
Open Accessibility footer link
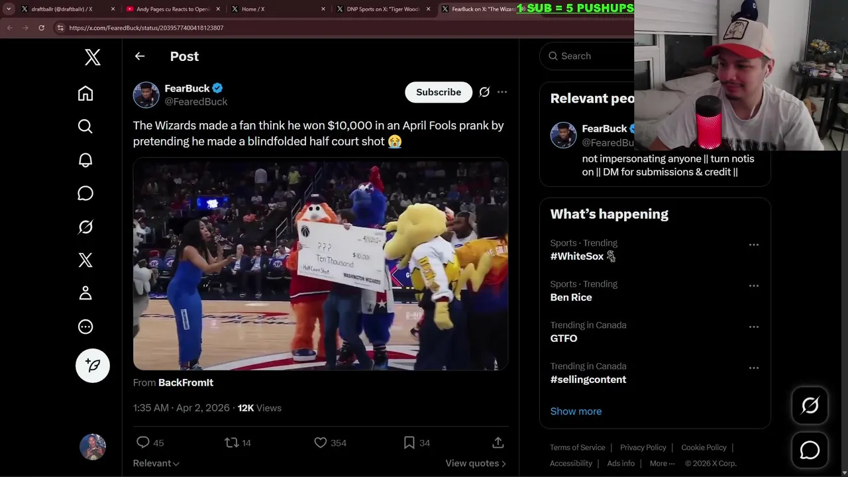coord(571,464)
